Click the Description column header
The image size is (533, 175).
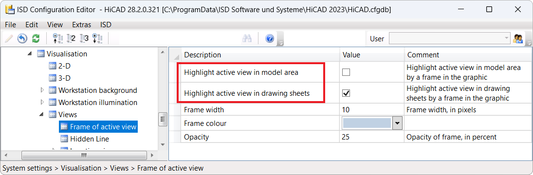pyautogui.click(x=260, y=54)
